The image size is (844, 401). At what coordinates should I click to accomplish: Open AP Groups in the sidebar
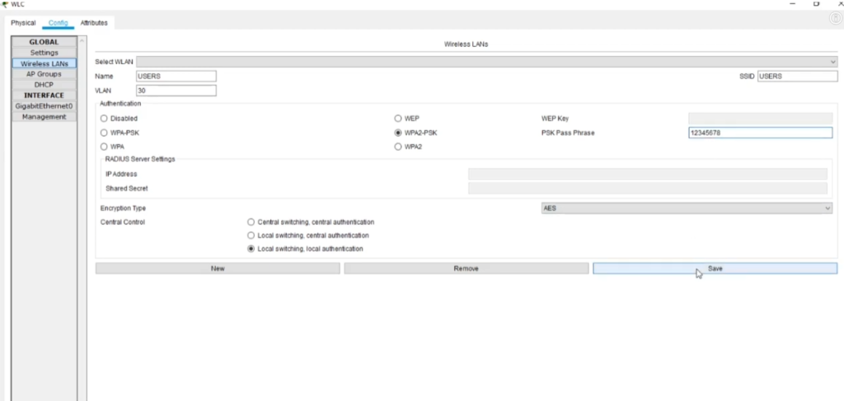pos(44,74)
